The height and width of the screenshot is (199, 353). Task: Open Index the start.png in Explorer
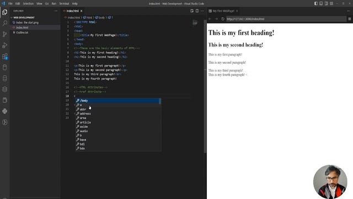pos(27,23)
